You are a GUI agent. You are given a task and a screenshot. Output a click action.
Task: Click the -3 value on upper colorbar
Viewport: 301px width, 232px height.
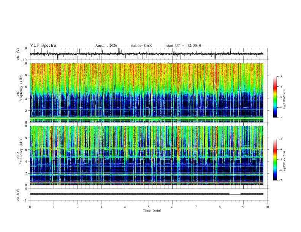(280, 76)
